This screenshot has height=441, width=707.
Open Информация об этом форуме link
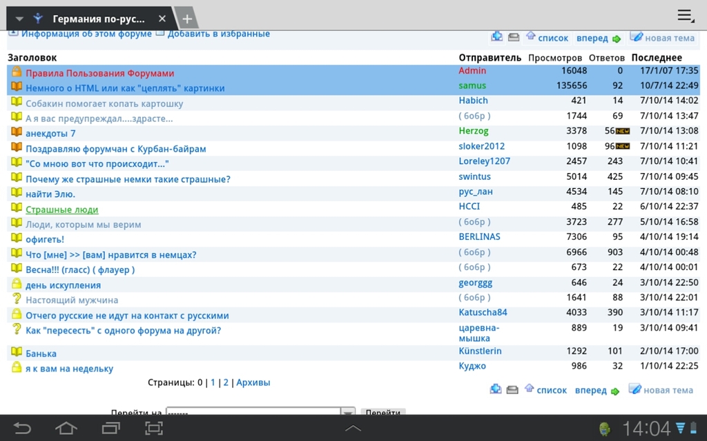coord(86,34)
